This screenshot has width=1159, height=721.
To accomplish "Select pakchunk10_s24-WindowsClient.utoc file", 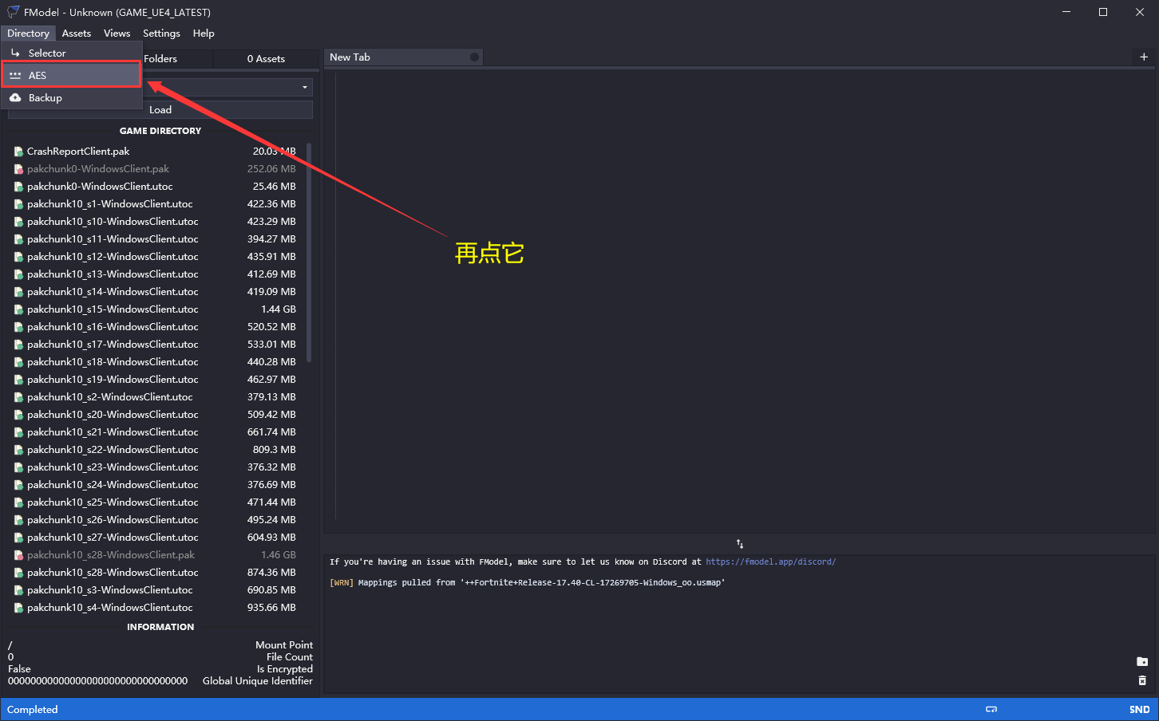I will tap(156, 485).
